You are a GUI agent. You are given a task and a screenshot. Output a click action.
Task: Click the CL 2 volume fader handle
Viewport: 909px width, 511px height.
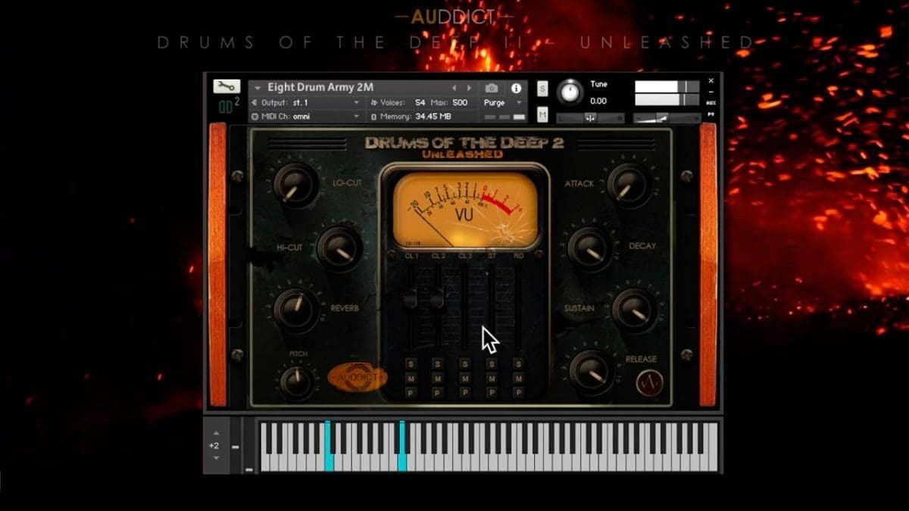[x=437, y=298]
